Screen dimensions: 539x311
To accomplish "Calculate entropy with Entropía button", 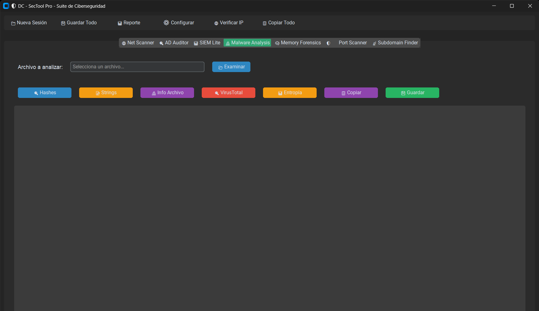I will tap(290, 93).
